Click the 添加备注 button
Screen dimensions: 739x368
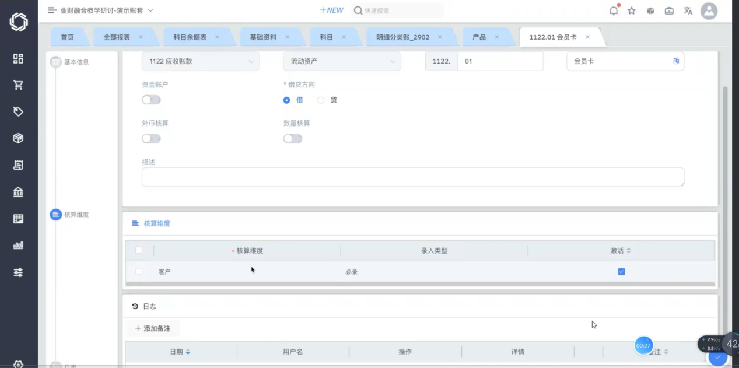(153, 328)
